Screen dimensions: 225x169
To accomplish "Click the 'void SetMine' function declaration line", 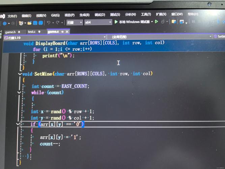I will click(x=87, y=74).
